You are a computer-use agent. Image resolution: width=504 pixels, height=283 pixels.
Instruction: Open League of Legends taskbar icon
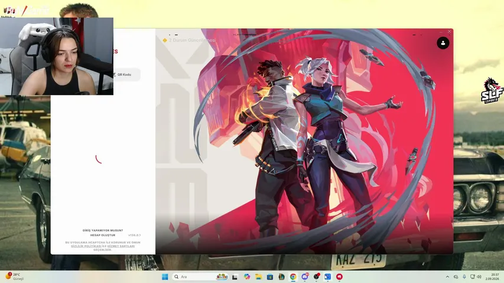282,277
